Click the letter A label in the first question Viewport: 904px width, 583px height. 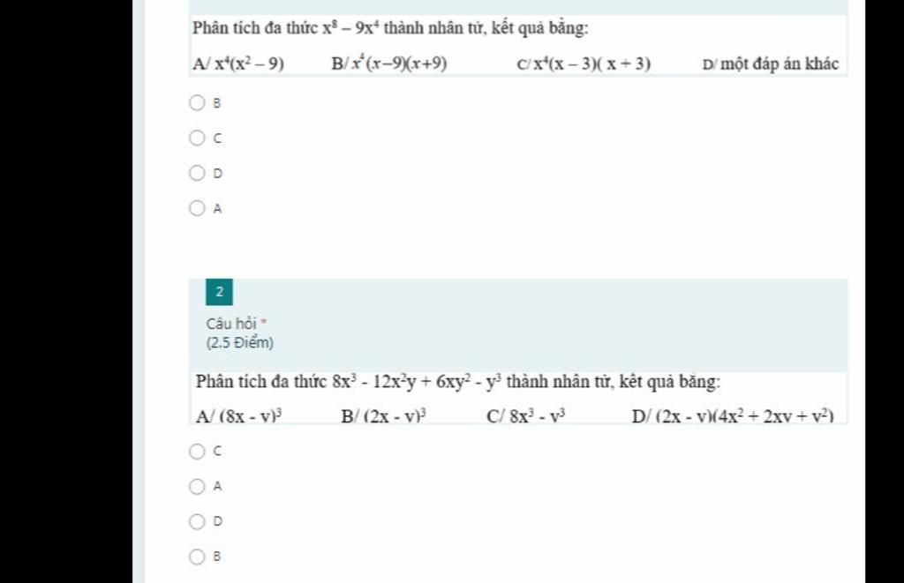[x=217, y=208]
